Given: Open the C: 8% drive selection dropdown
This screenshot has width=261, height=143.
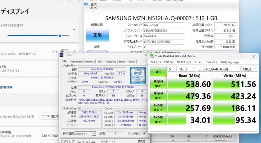Looking at the screenshot, I should (218, 69).
